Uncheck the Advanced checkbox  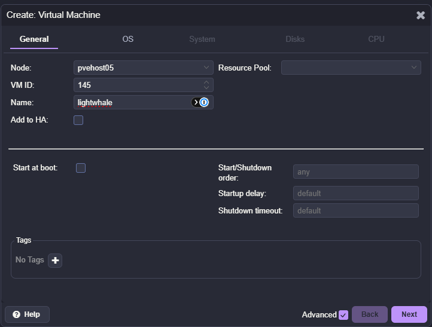(x=343, y=314)
